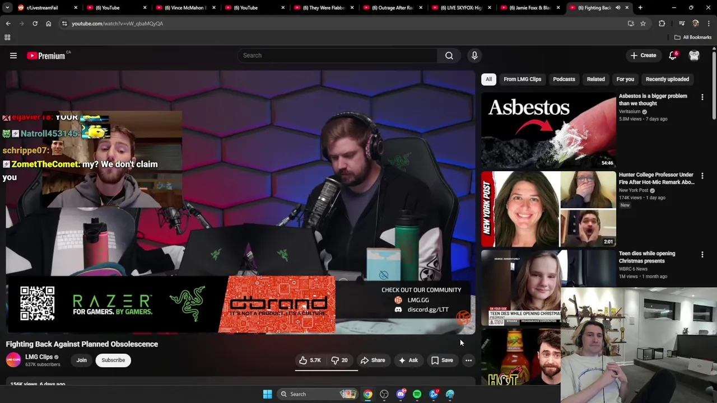Open Chrome three-dot menu
The height and width of the screenshot is (403, 717).
(x=709, y=24)
